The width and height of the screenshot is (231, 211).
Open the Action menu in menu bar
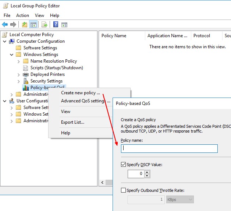click(22, 15)
